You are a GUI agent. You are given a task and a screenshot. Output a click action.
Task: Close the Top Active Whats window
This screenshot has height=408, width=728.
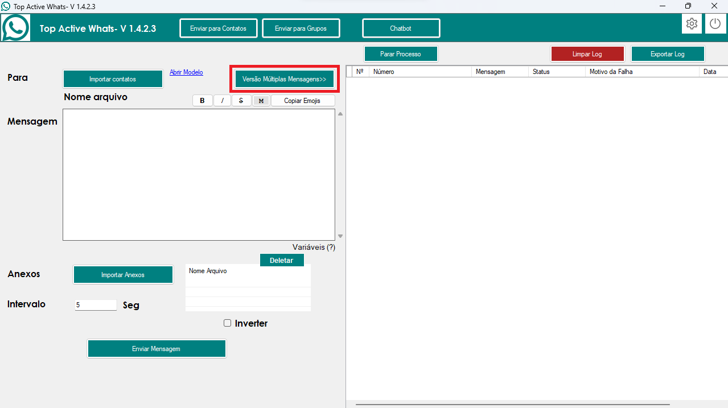click(714, 6)
